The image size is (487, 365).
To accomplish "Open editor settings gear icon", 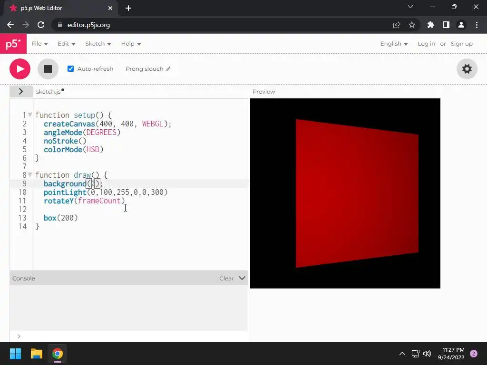I will pos(467,69).
